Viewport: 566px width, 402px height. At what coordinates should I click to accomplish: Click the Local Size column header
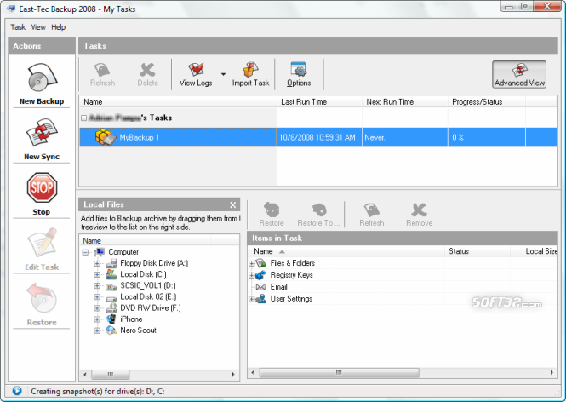[535, 251]
